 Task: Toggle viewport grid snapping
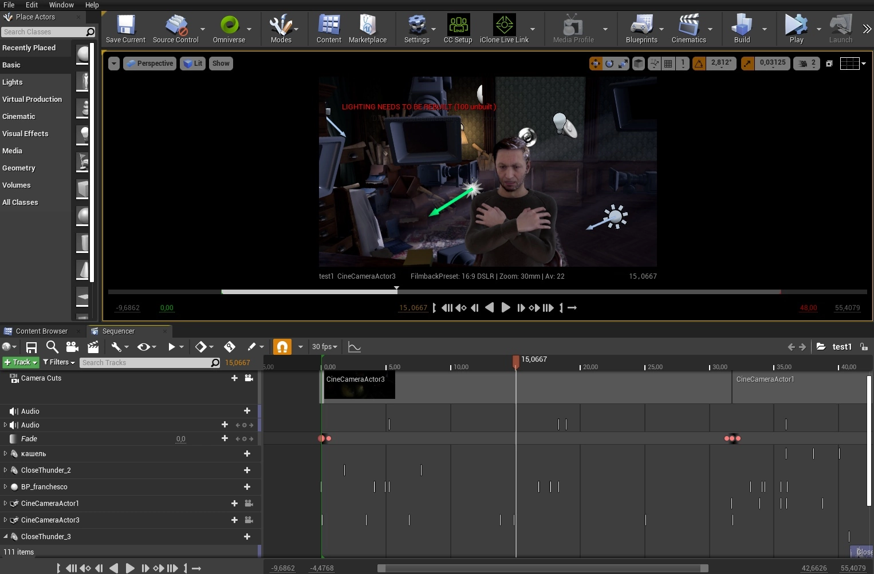tap(668, 64)
